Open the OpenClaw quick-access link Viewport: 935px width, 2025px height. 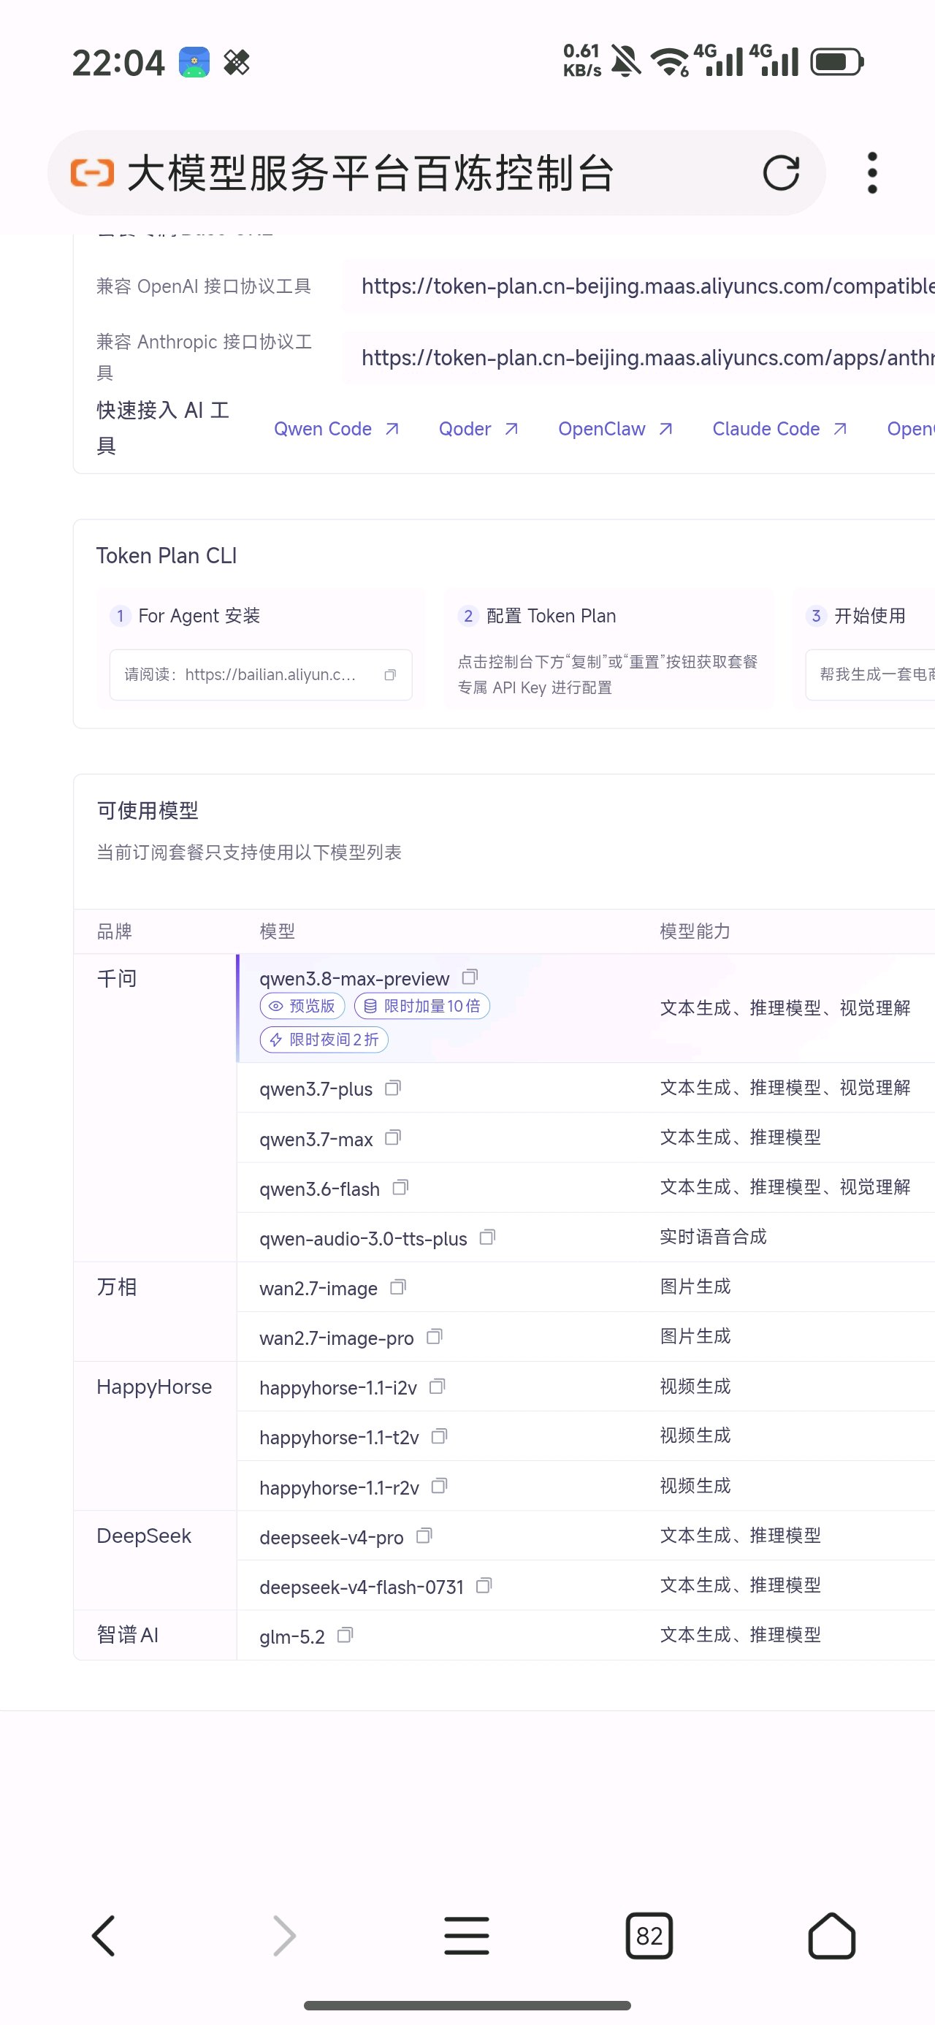pos(616,430)
